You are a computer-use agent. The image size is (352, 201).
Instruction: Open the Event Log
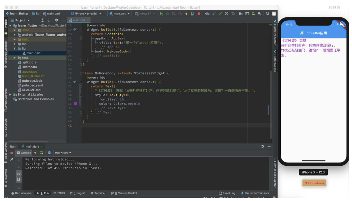point(227,193)
